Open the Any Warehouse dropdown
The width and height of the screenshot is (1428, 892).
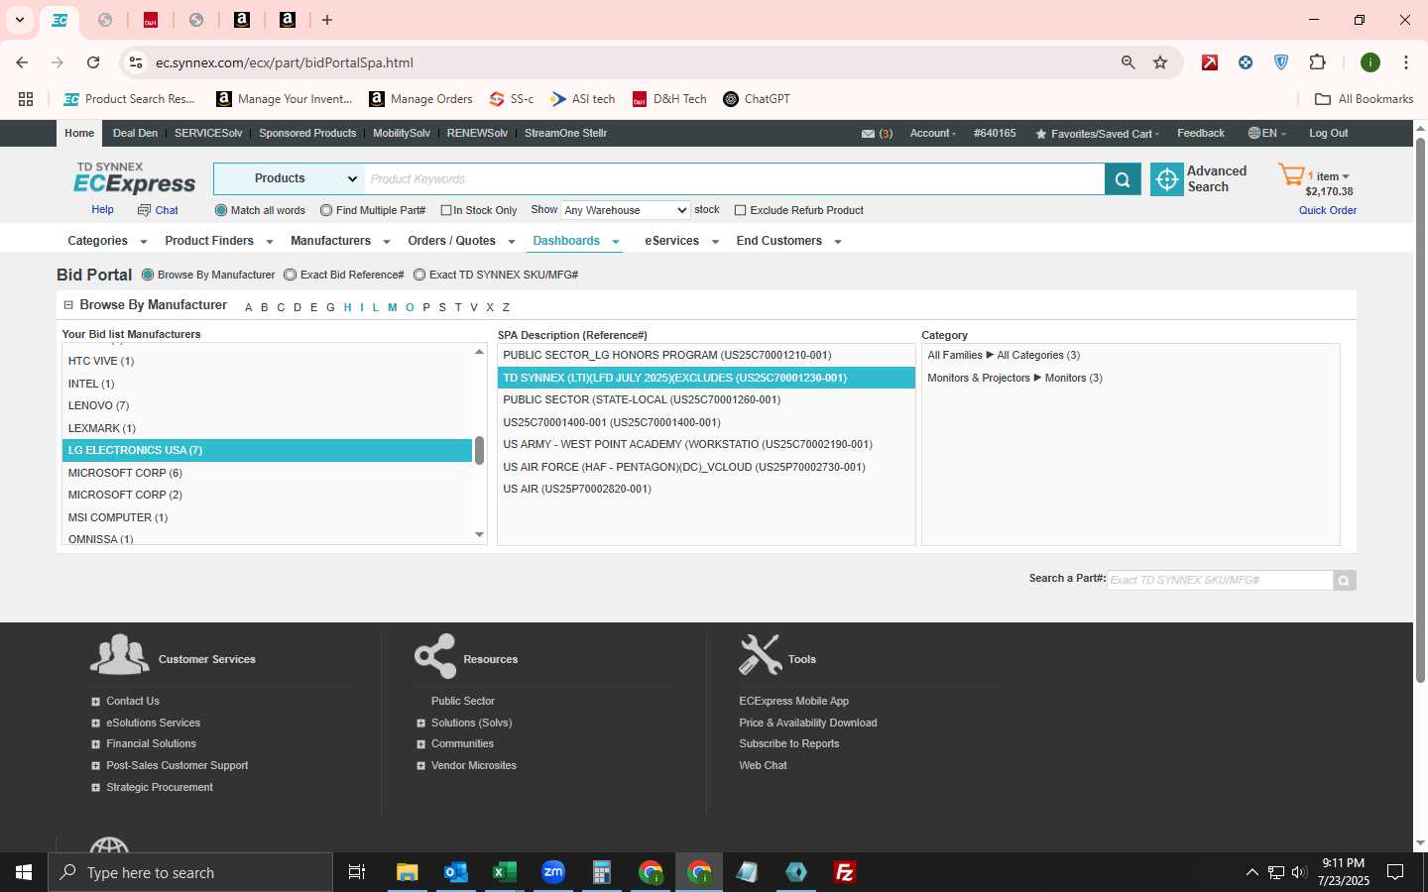[x=626, y=210]
